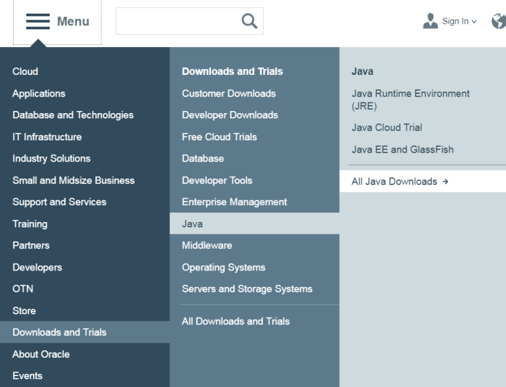This screenshot has width=506, height=387.
Task: Open the Java submenu item
Action: [192, 223]
